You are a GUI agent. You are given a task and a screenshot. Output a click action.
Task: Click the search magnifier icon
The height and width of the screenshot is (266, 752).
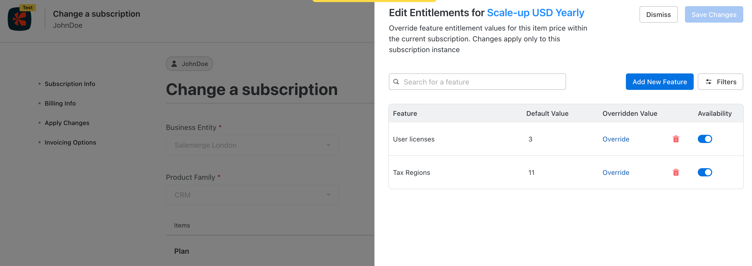click(x=396, y=82)
